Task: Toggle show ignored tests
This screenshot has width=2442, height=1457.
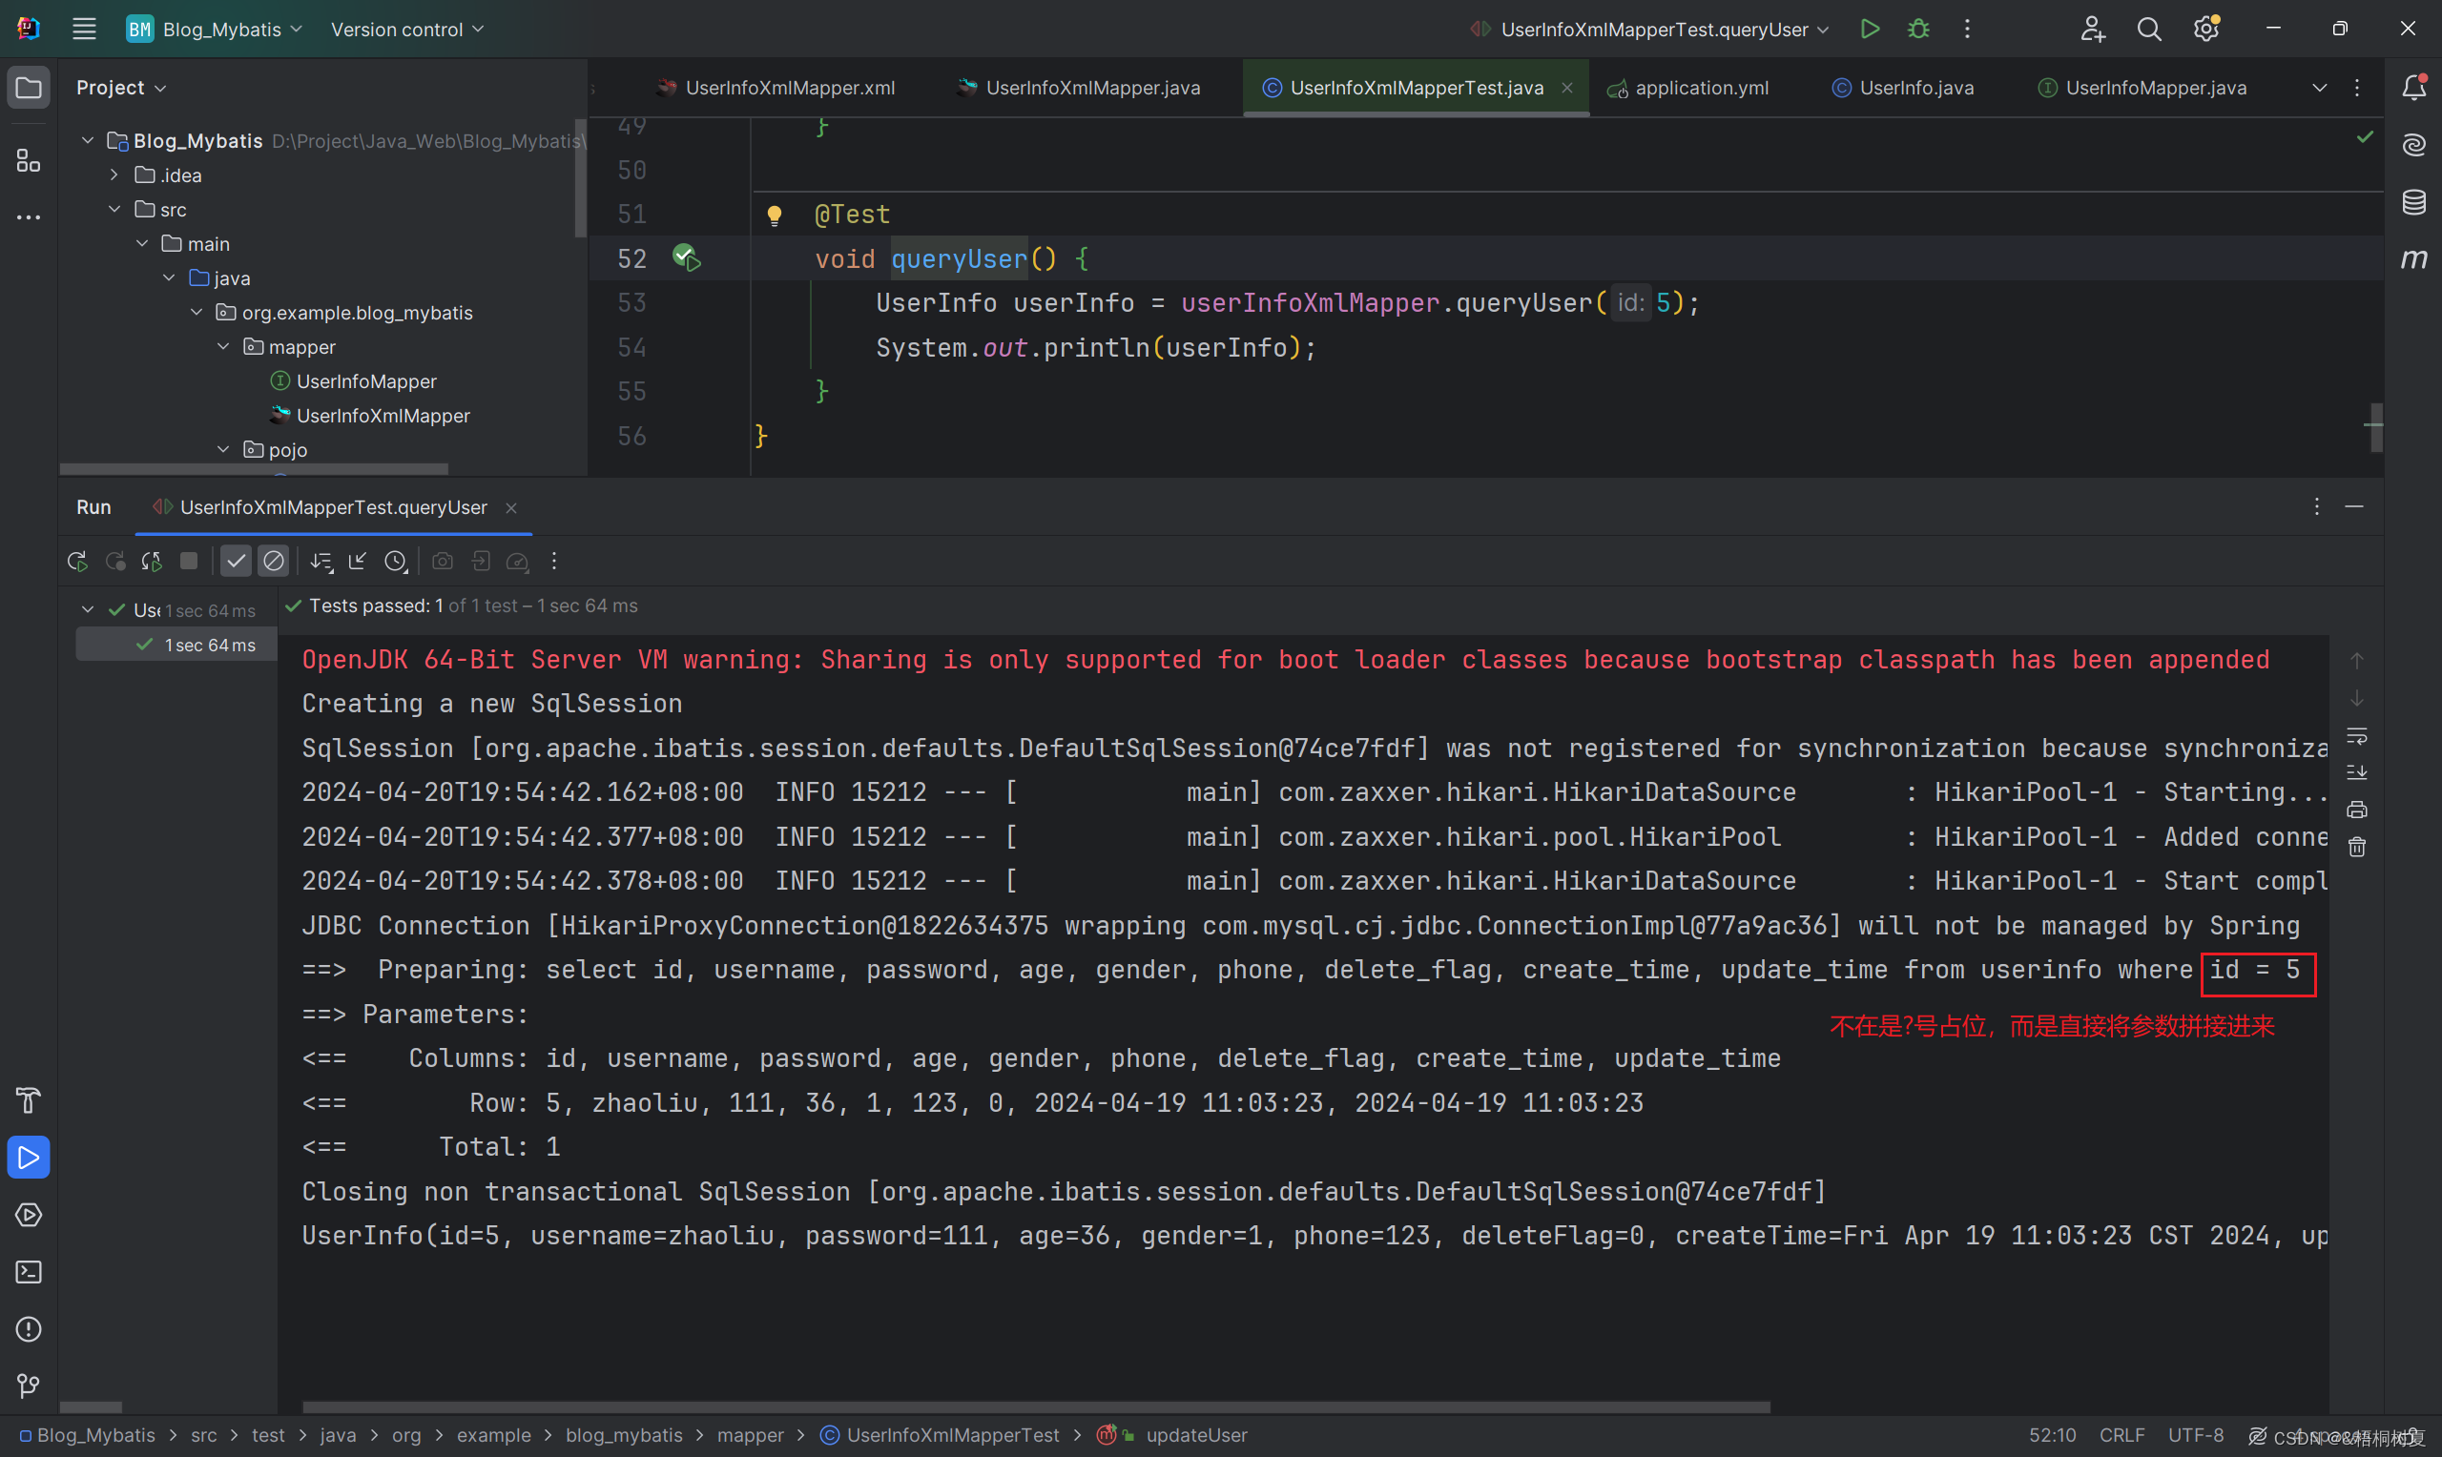Action: [273, 561]
